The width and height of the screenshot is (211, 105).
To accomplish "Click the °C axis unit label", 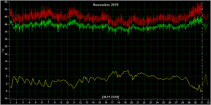I will click(x=3, y=50).
